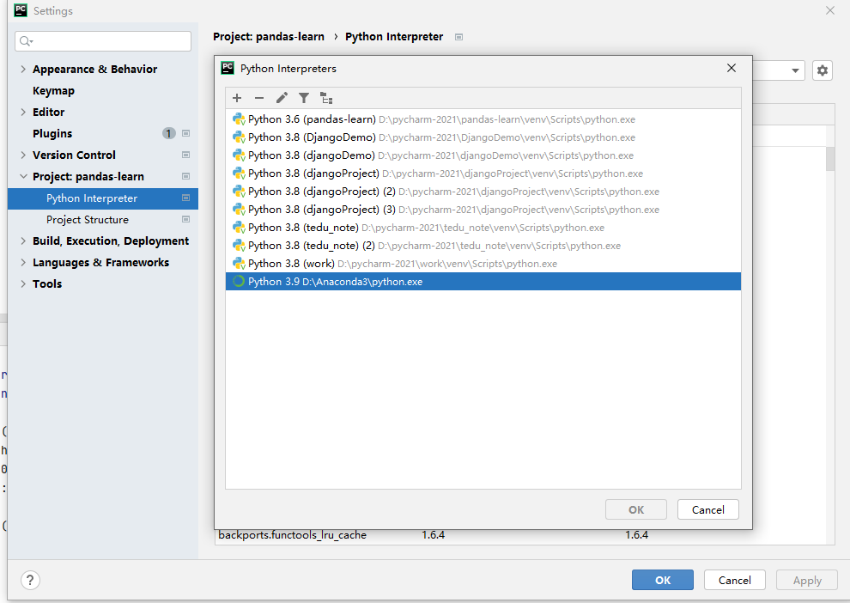
Task: Remove selected interpreter with minus icon
Action: tap(259, 98)
